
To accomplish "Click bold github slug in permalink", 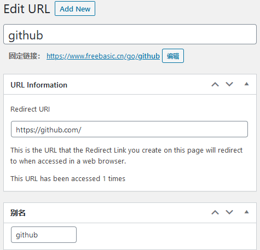I will [x=149, y=56].
